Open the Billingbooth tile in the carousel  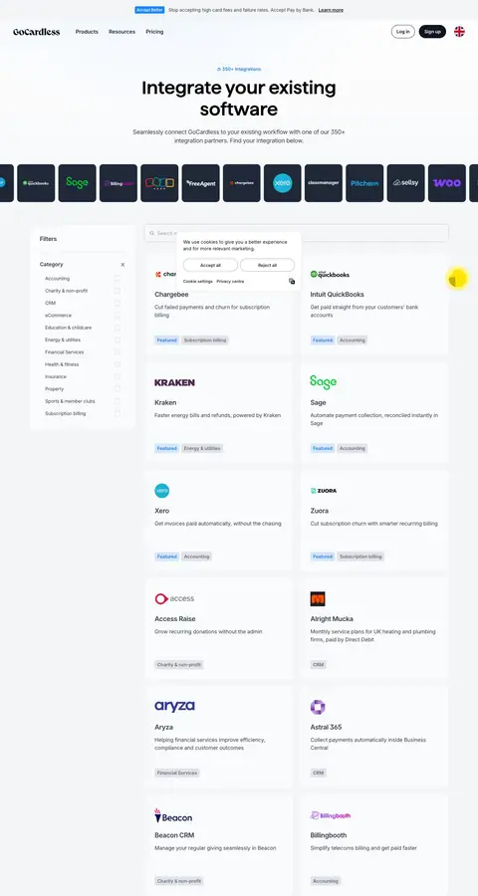coord(119,183)
